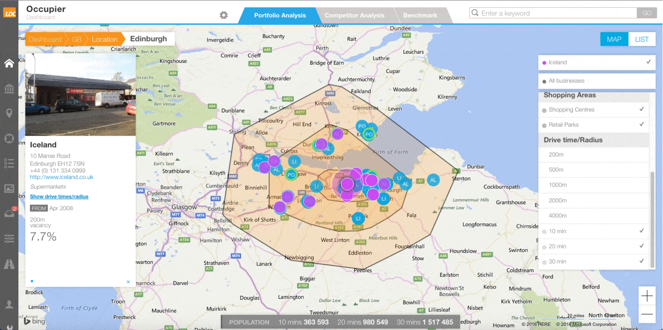Toggle Retail Parks layer
Image resolution: width=663 pixels, height=330 pixels.
(594, 125)
